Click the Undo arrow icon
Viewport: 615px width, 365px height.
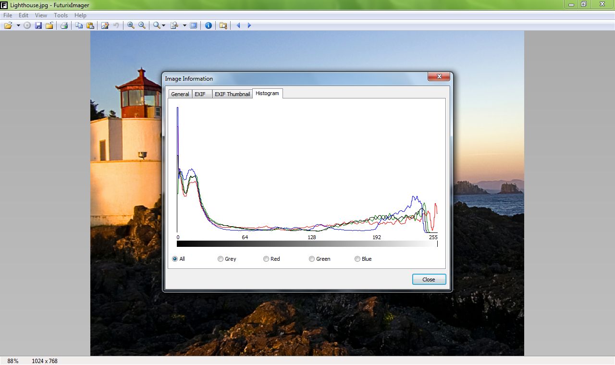click(116, 25)
